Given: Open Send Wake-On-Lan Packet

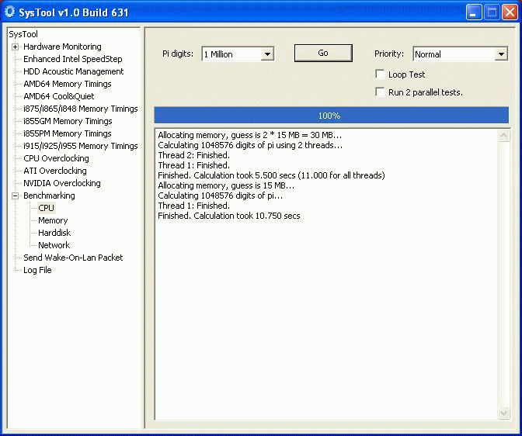Looking at the screenshot, I should [73, 258].
